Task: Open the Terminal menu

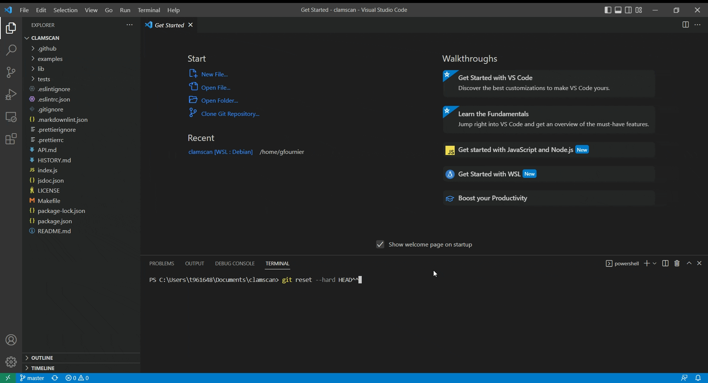Action: coord(149,10)
